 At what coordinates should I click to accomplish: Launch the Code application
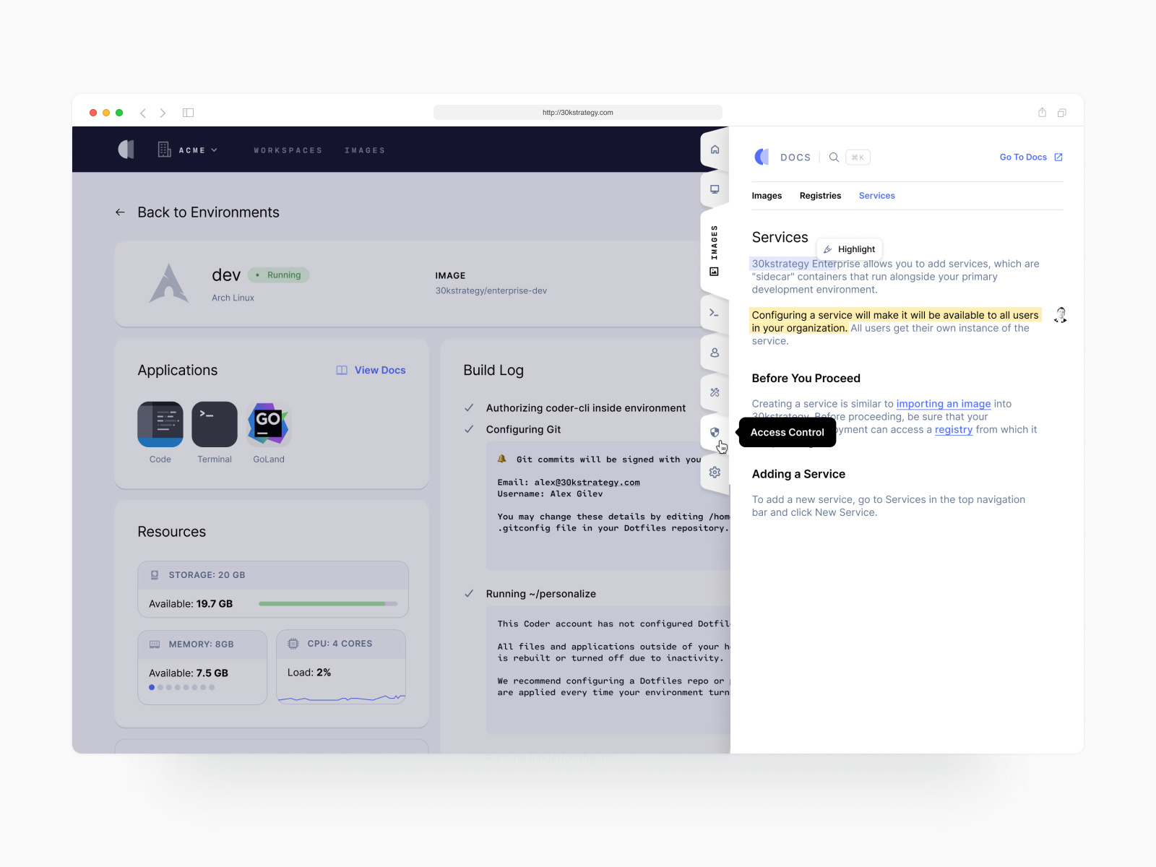point(160,425)
